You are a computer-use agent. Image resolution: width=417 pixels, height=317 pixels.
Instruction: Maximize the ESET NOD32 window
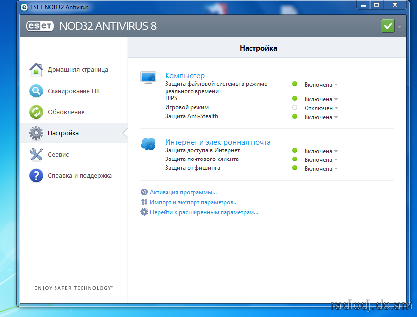tap(377, 5)
